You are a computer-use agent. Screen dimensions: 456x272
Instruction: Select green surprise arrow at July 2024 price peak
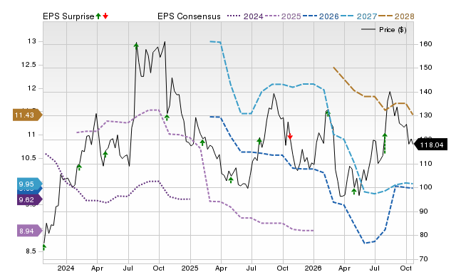(x=136, y=46)
